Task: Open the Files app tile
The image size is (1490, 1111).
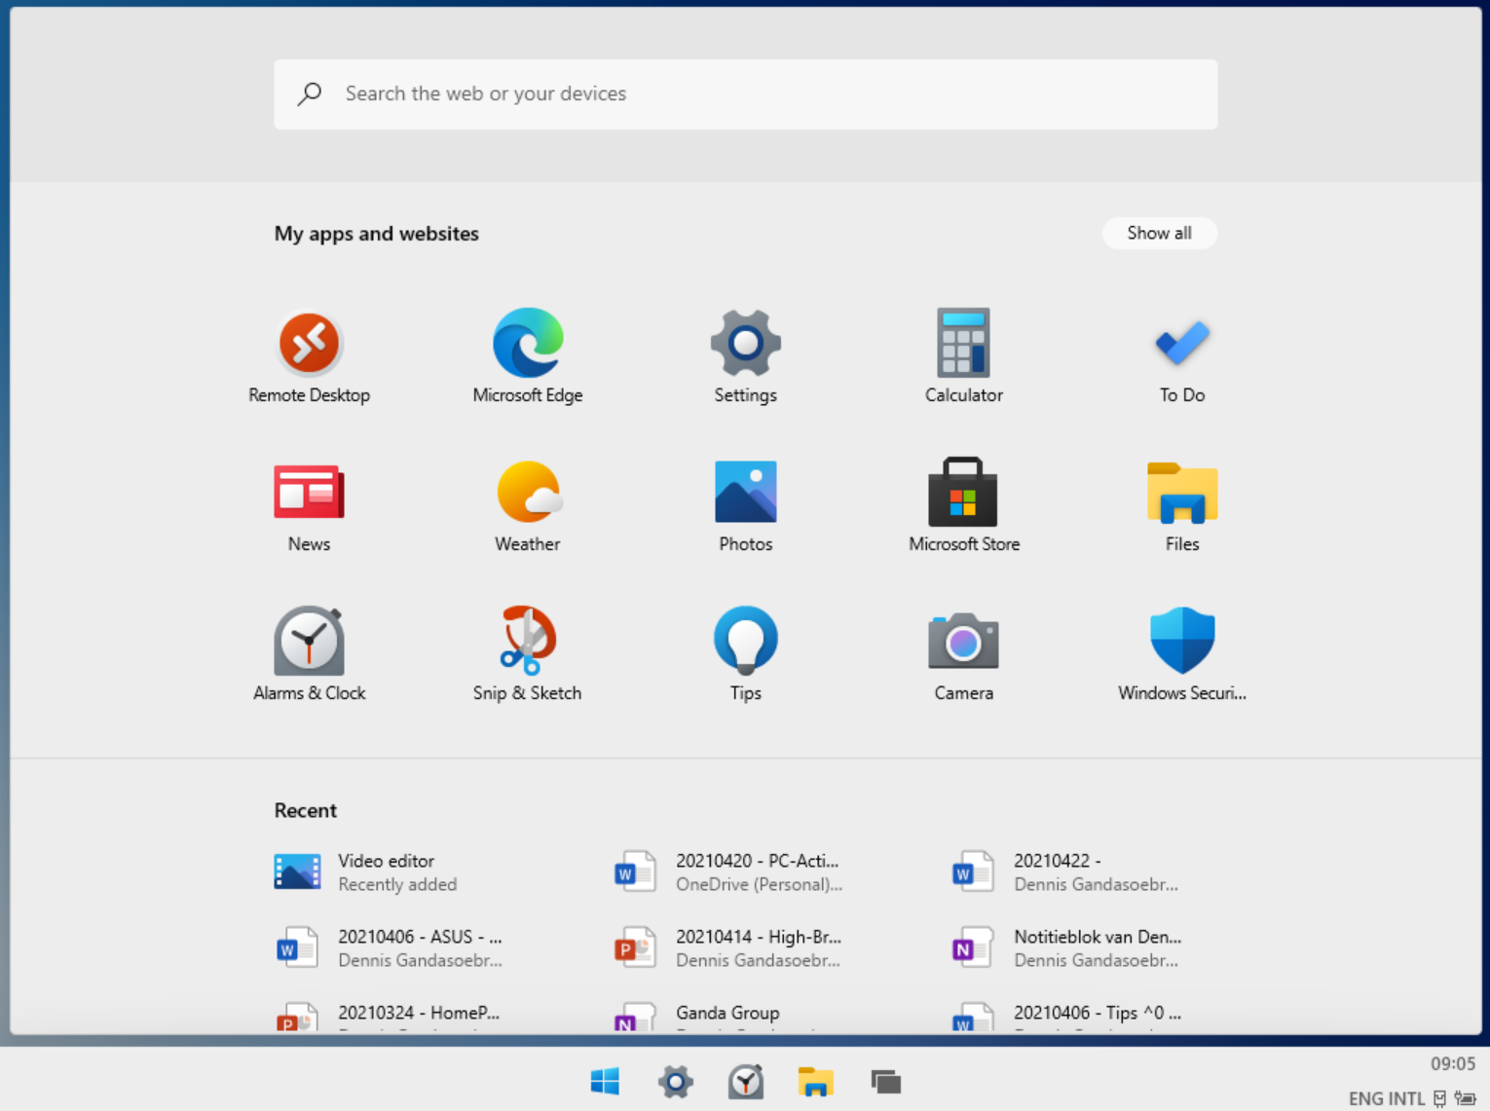Action: point(1182,506)
